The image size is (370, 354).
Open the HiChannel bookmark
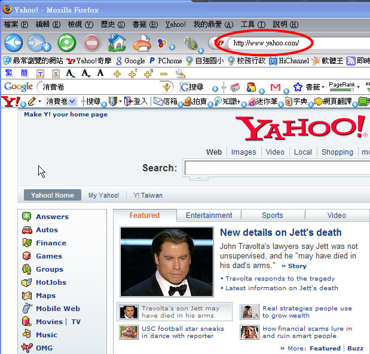pyautogui.click(x=289, y=61)
